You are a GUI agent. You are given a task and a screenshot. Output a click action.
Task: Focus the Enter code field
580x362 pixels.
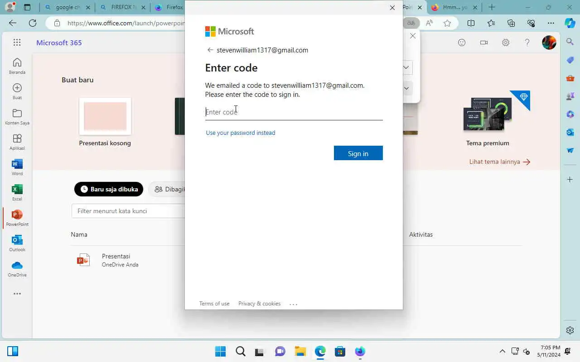click(294, 112)
